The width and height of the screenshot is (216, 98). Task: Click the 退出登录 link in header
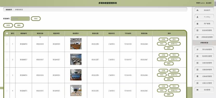tap(208, 3)
